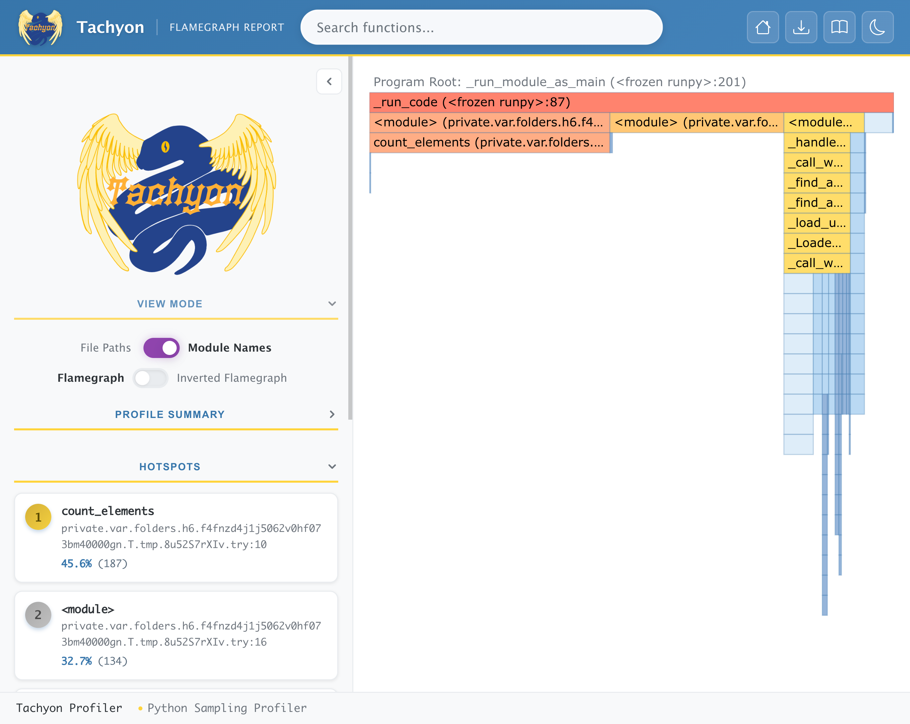Toggle File Paths / Module Names switch
The height and width of the screenshot is (724, 910).
(161, 348)
